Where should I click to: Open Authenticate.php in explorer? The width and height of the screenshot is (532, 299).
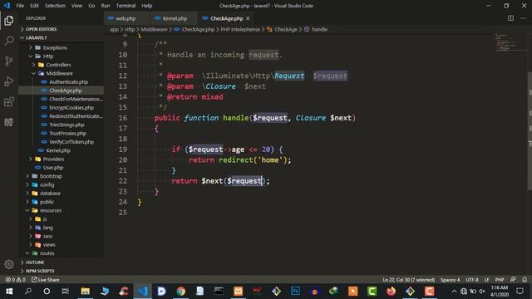(x=68, y=81)
